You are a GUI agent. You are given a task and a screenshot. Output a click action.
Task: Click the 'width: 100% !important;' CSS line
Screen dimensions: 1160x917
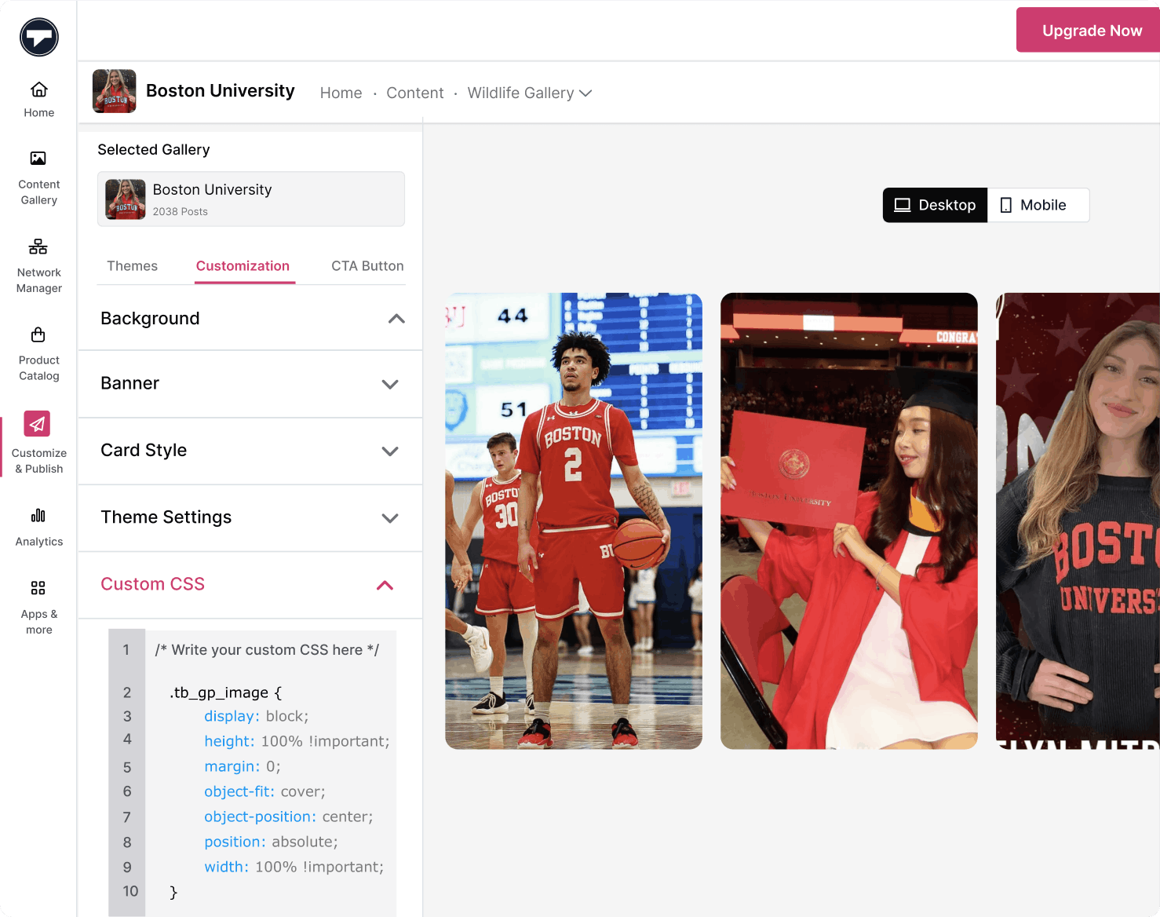[294, 867]
